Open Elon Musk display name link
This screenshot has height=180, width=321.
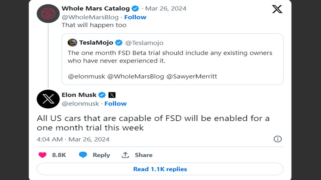click(79, 95)
